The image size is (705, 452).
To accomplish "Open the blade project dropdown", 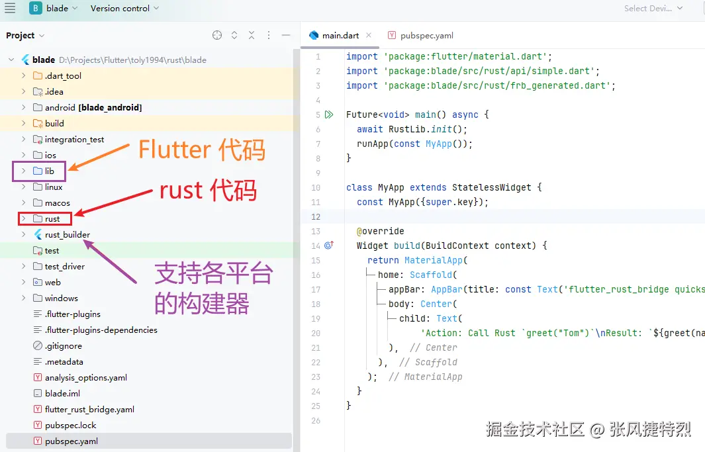I will [62, 8].
